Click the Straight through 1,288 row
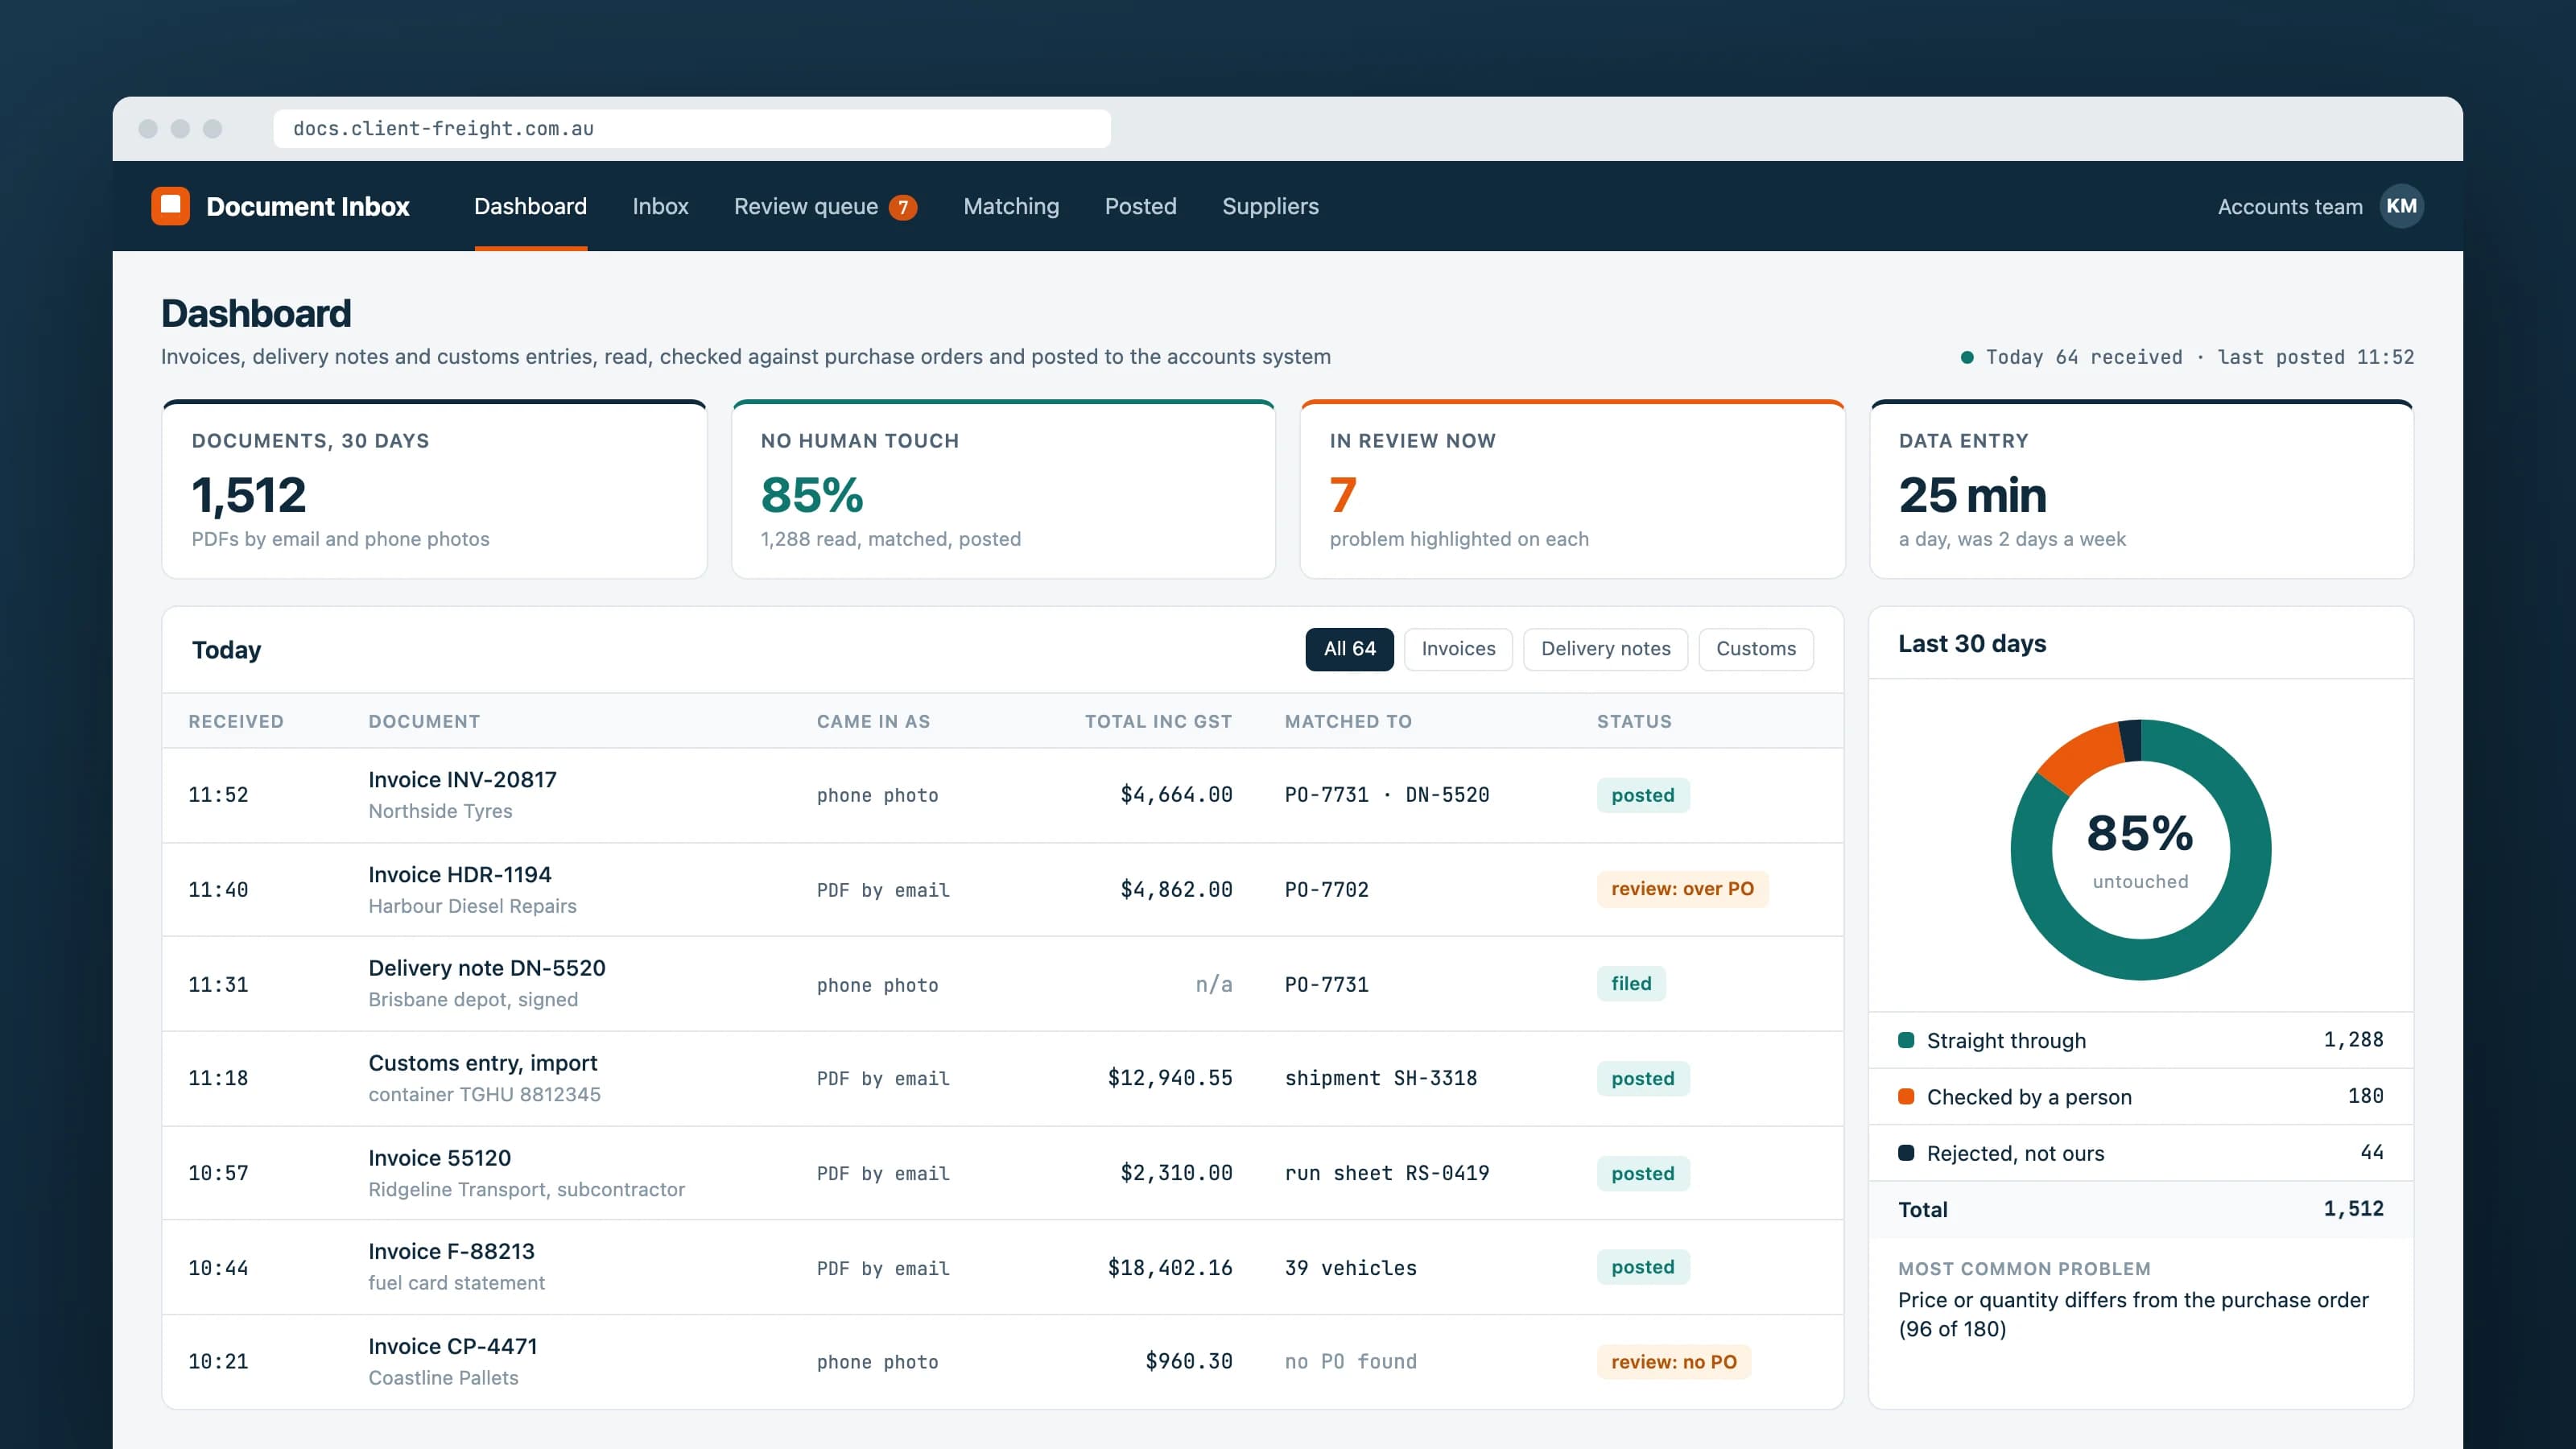 point(2140,1040)
